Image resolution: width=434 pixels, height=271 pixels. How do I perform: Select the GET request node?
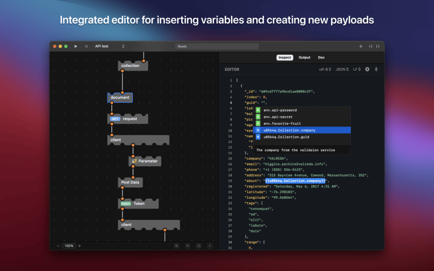(128, 119)
